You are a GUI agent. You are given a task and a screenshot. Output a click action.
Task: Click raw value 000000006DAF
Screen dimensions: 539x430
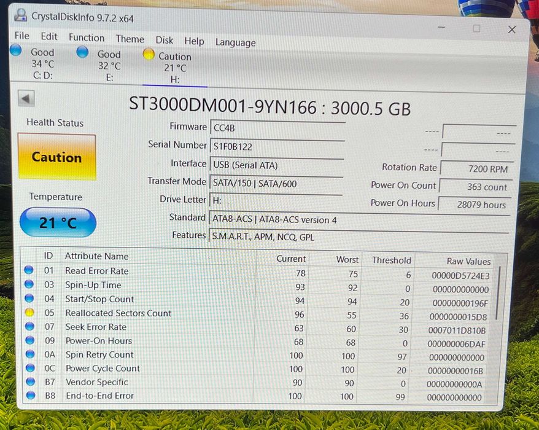point(457,344)
